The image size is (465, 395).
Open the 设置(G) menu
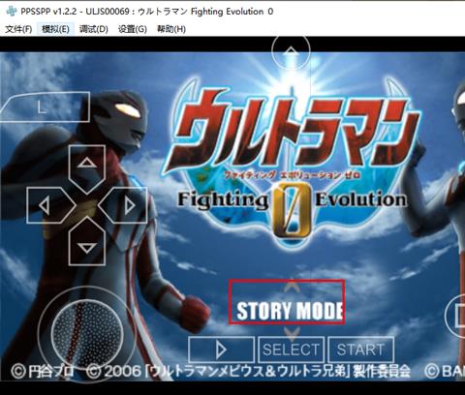pos(132,29)
